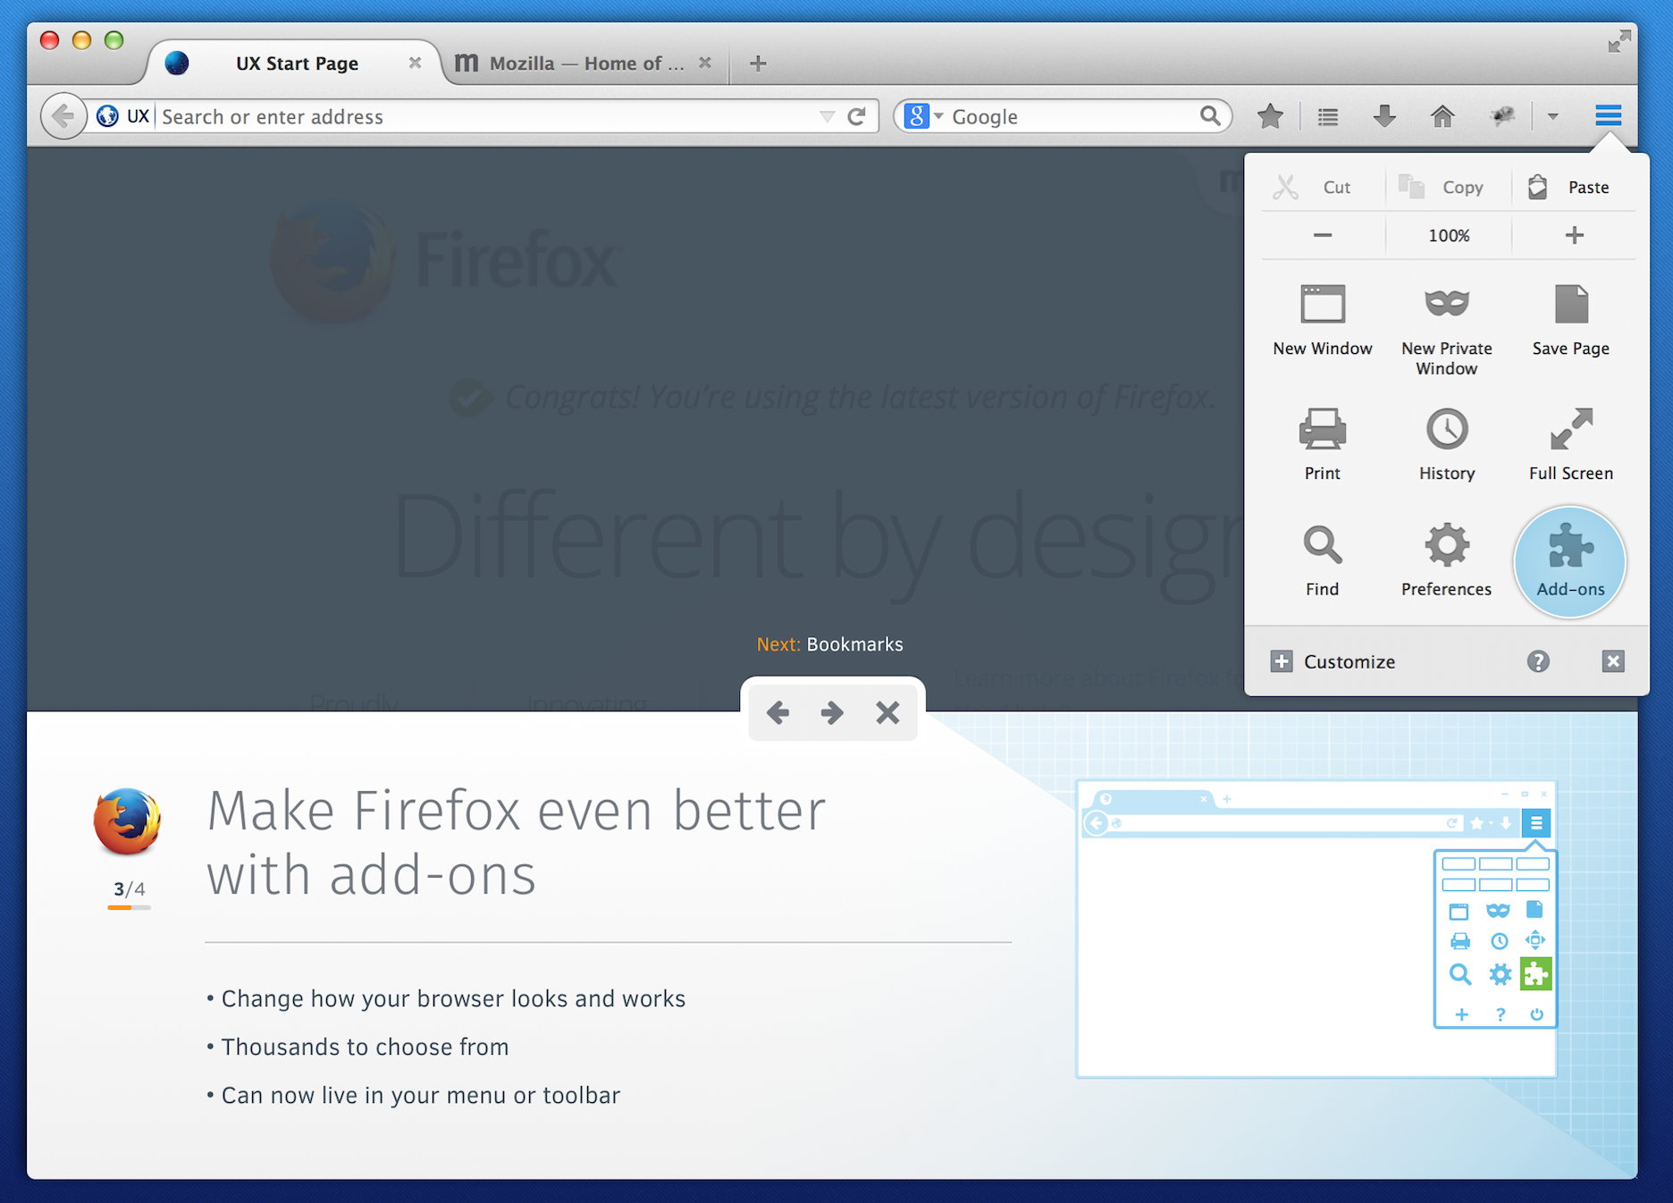This screenshot has height=1203, width=1673.
Task: Click the tour progress bar under 3/4
Action: pyautogui.click(x=129, y=907)
